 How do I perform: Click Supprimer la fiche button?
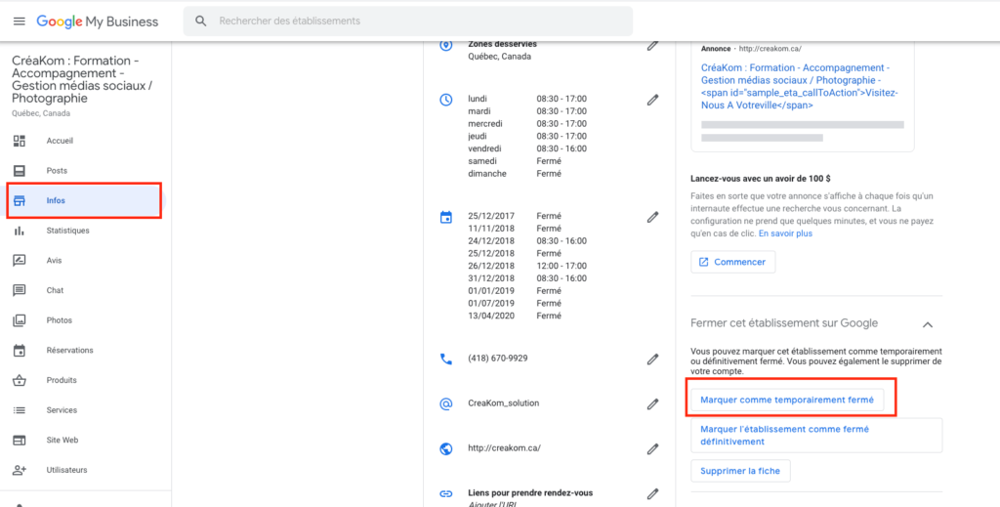coord(740,471)
